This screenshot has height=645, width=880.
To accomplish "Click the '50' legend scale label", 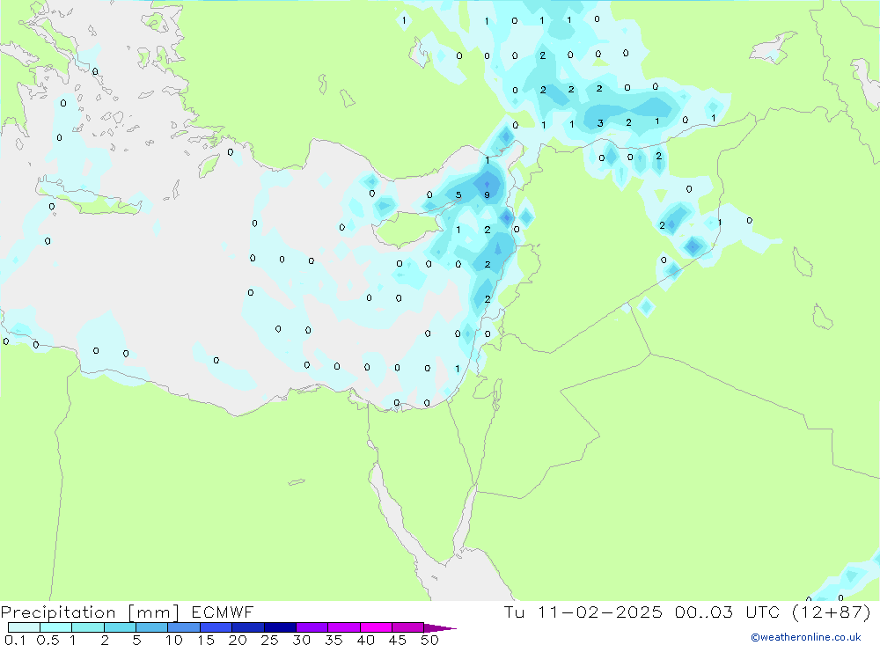I will pyautogui.click(x=430, y=640).
